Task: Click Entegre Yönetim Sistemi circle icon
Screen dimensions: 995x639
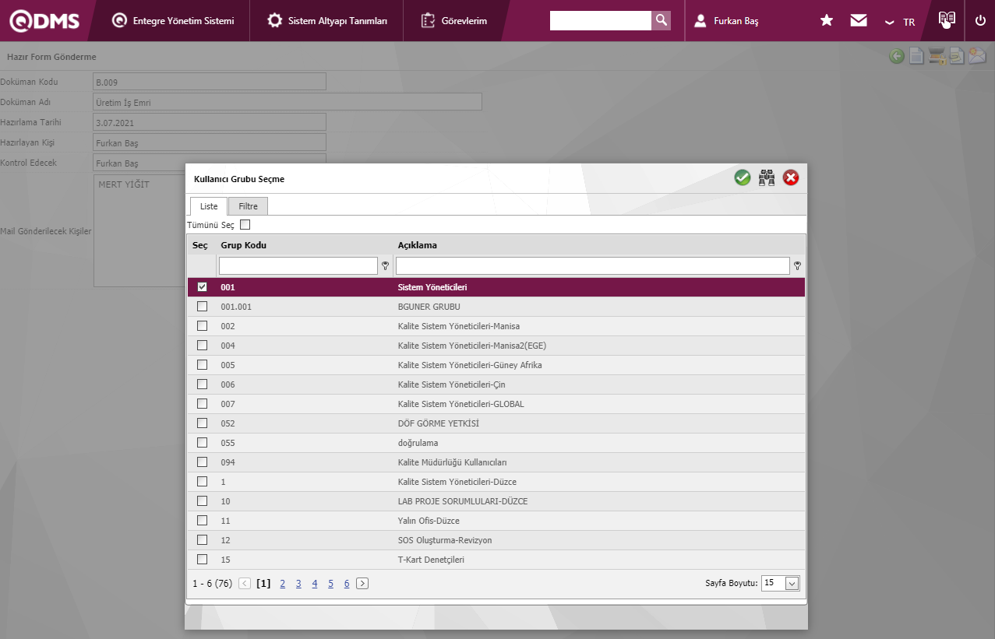Action: point(119,21)
